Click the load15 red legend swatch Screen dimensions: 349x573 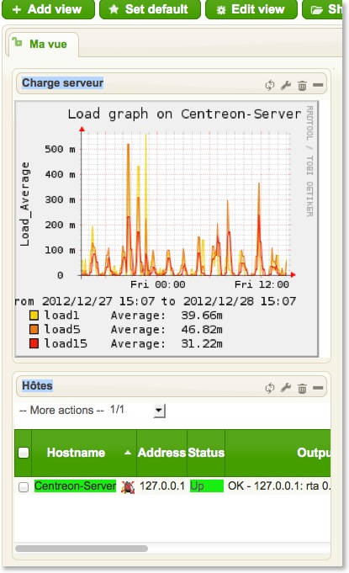pos(34,343)
